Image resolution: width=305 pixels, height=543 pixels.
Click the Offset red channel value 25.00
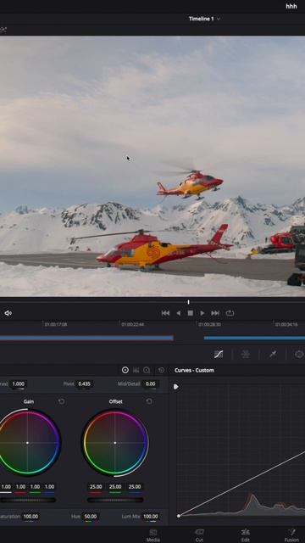click(x=96, y=486)
